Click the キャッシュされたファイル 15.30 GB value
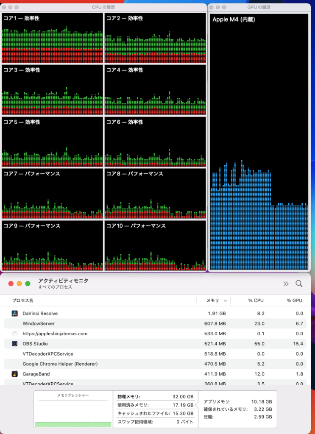 click(183, 414)
